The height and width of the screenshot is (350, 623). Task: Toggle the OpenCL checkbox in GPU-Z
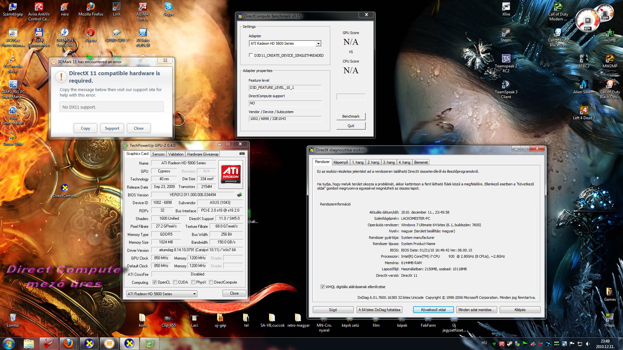tap(154, 282)
